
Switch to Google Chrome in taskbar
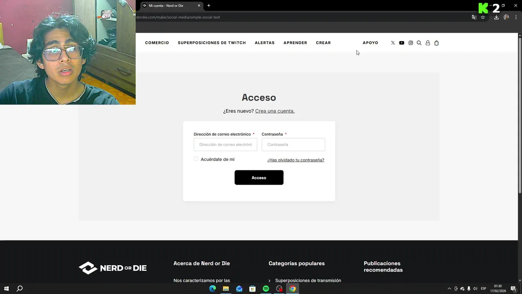[x=292, y=289]
